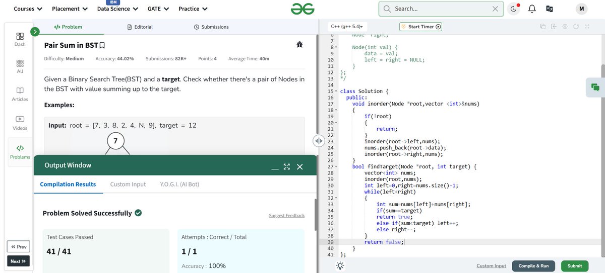Open the language translate icon
Viewport: 605px width, 273px height.
coord(550,9)
